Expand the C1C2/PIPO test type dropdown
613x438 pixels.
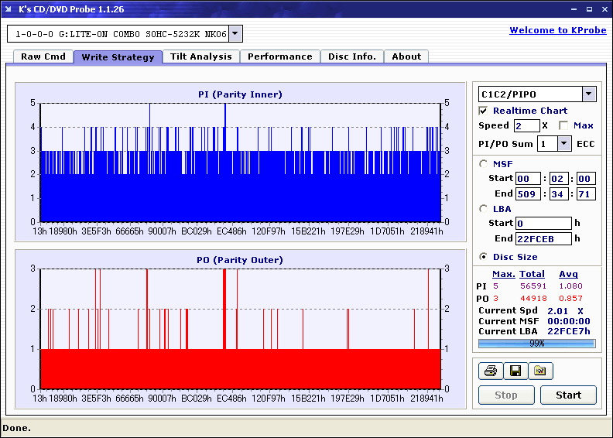pos(588,94)
